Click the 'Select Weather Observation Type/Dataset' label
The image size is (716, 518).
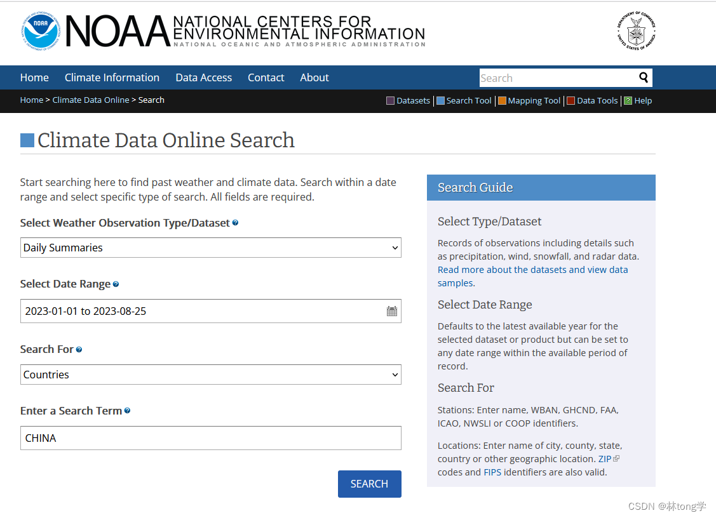(125, 223)
